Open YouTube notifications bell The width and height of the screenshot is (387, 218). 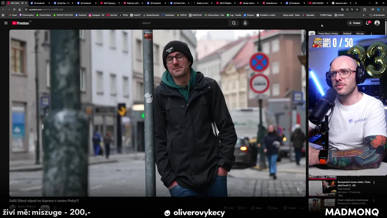pos(368,23)
